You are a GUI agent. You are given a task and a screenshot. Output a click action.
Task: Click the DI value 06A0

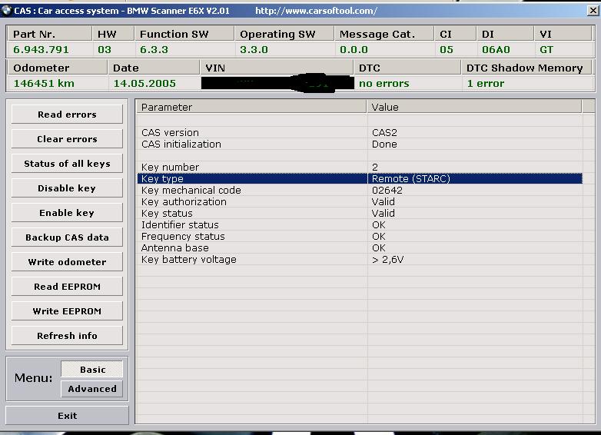click(496, 49)
